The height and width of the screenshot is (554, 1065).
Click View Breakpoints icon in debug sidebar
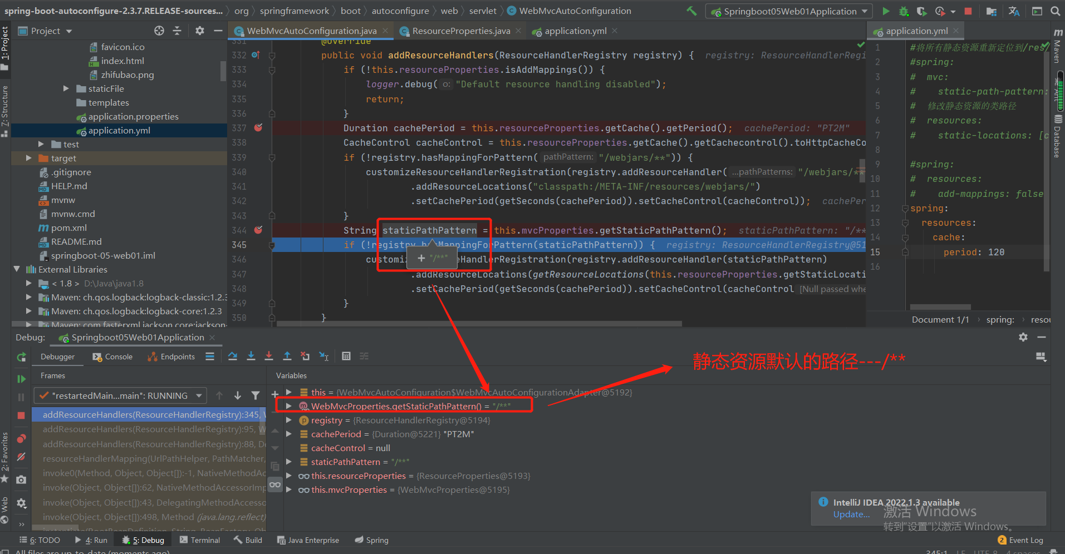[21, 439]
